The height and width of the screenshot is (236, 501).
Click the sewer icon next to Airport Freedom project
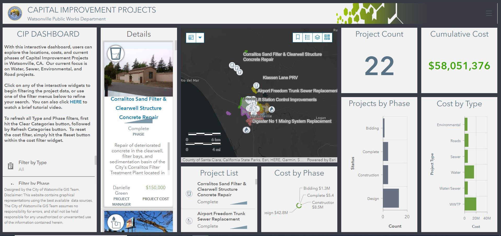[189, 221]
